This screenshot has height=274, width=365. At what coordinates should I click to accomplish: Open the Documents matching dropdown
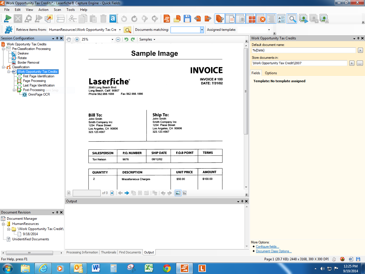point(202,30)
